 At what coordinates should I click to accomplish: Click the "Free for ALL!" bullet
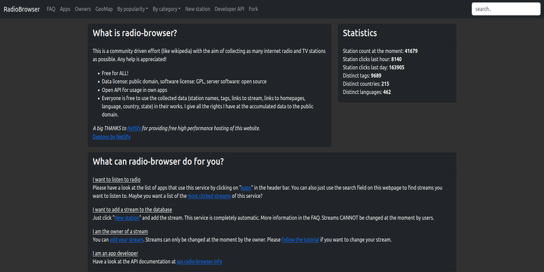click(x=115, y=73)
